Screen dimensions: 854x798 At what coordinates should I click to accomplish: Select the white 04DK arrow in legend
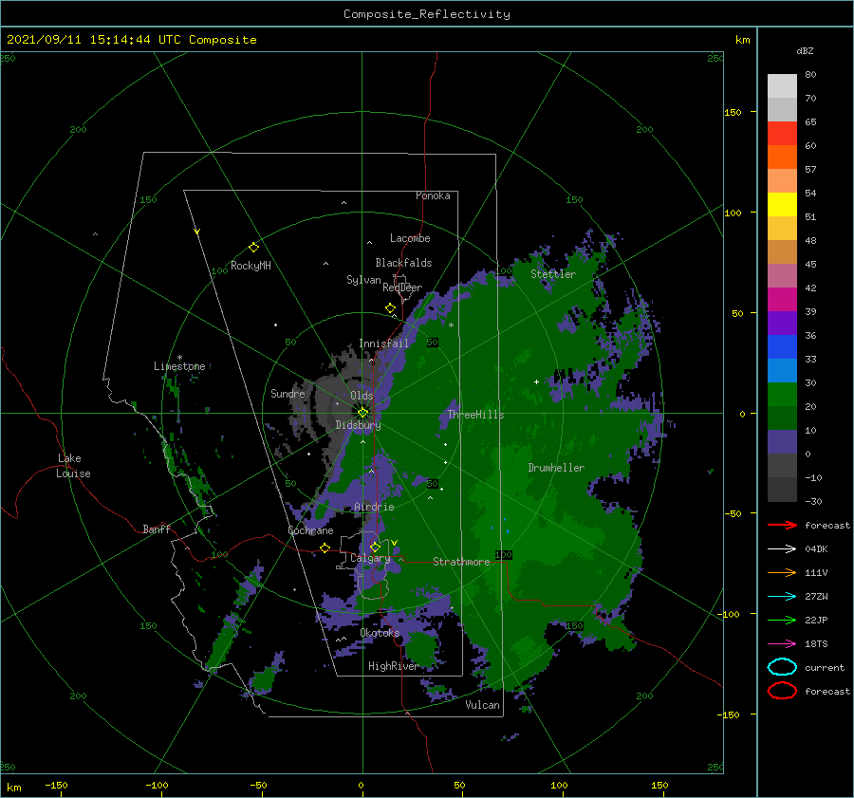(782, 548)
